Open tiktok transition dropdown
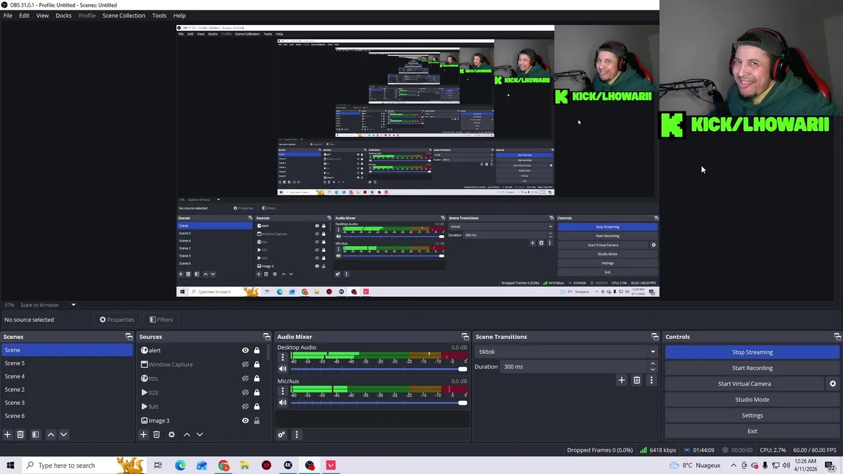 tap(566, 352)
